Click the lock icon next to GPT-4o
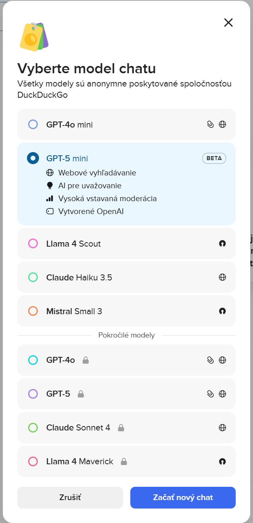Viewport: 253px width, 523px height. coord(85,360)
